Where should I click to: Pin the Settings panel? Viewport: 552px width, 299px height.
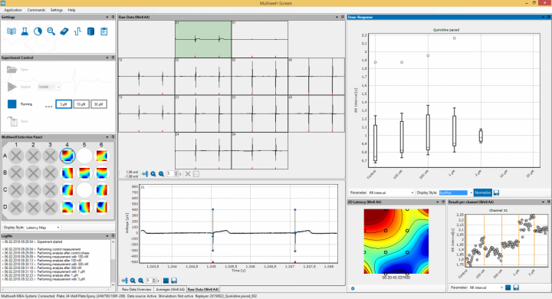click(113, 17)
